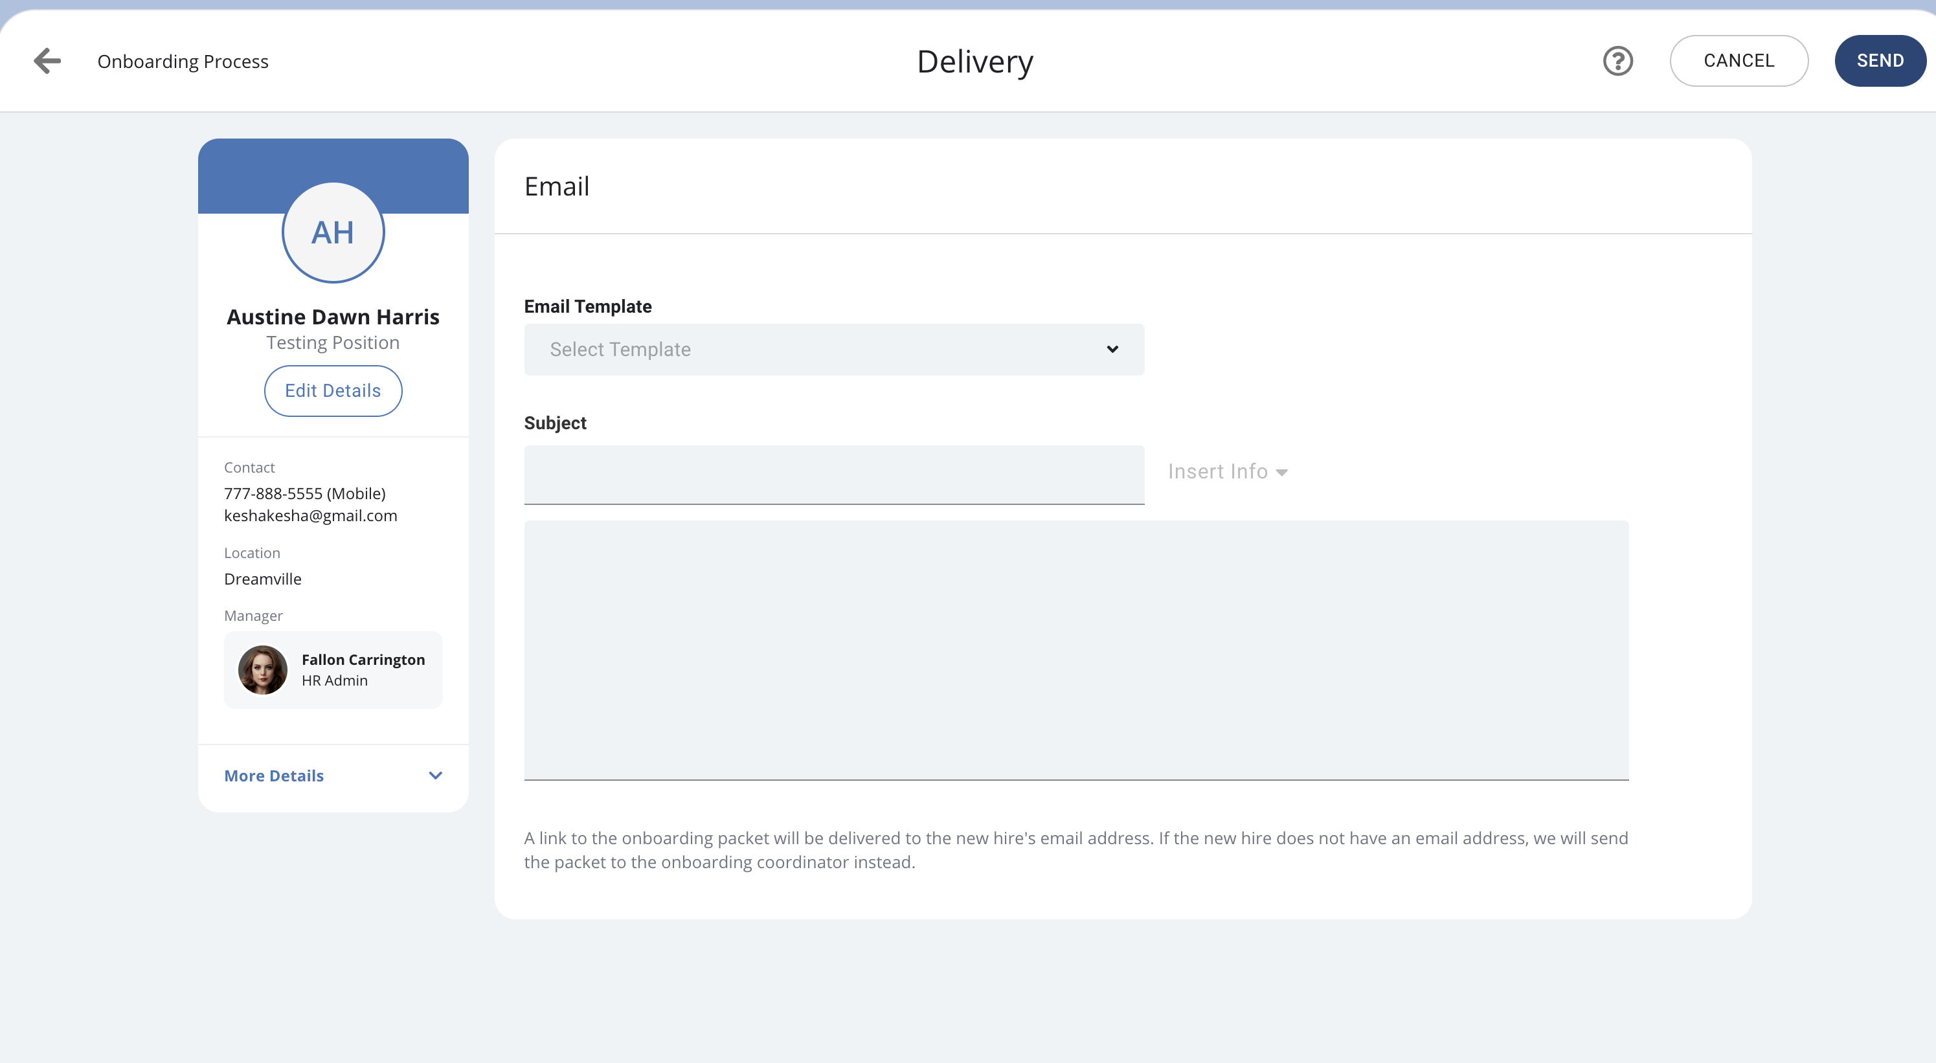
Task: Click into the email body text area
Action: [1075, 650]
